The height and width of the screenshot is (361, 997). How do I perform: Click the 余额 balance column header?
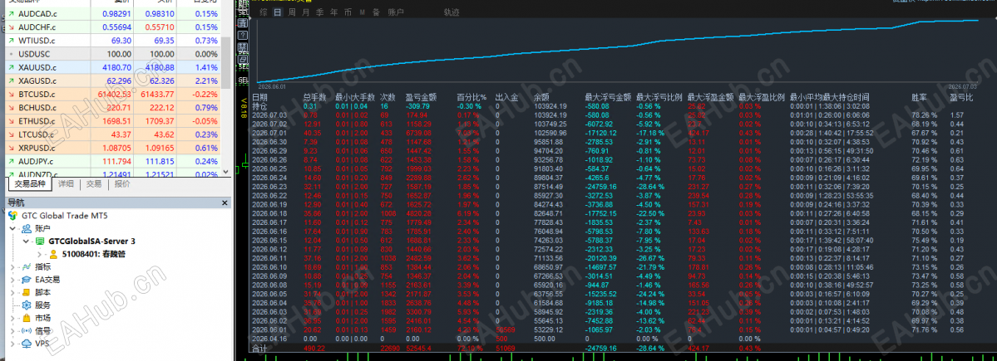pos(541,98)
